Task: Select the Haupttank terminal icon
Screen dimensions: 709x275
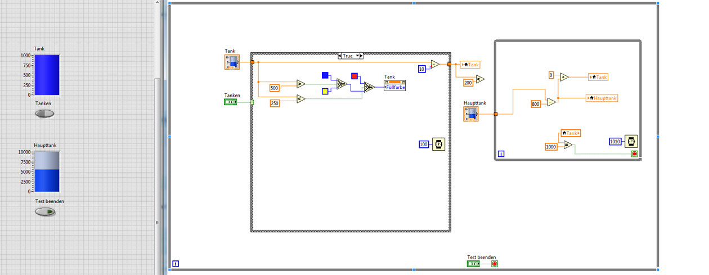Action: pyautogui.click(x=471, y=114)
